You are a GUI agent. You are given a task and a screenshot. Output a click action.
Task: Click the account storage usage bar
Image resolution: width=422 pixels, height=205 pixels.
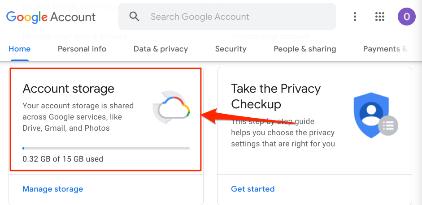tap(106, 148)
